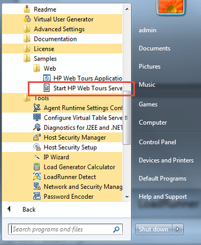
Task: Open Diagnostics for J2EE and .NET icon
Action: click(37, 128)
